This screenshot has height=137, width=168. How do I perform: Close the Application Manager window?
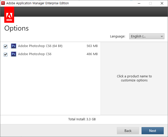(162, 3)
